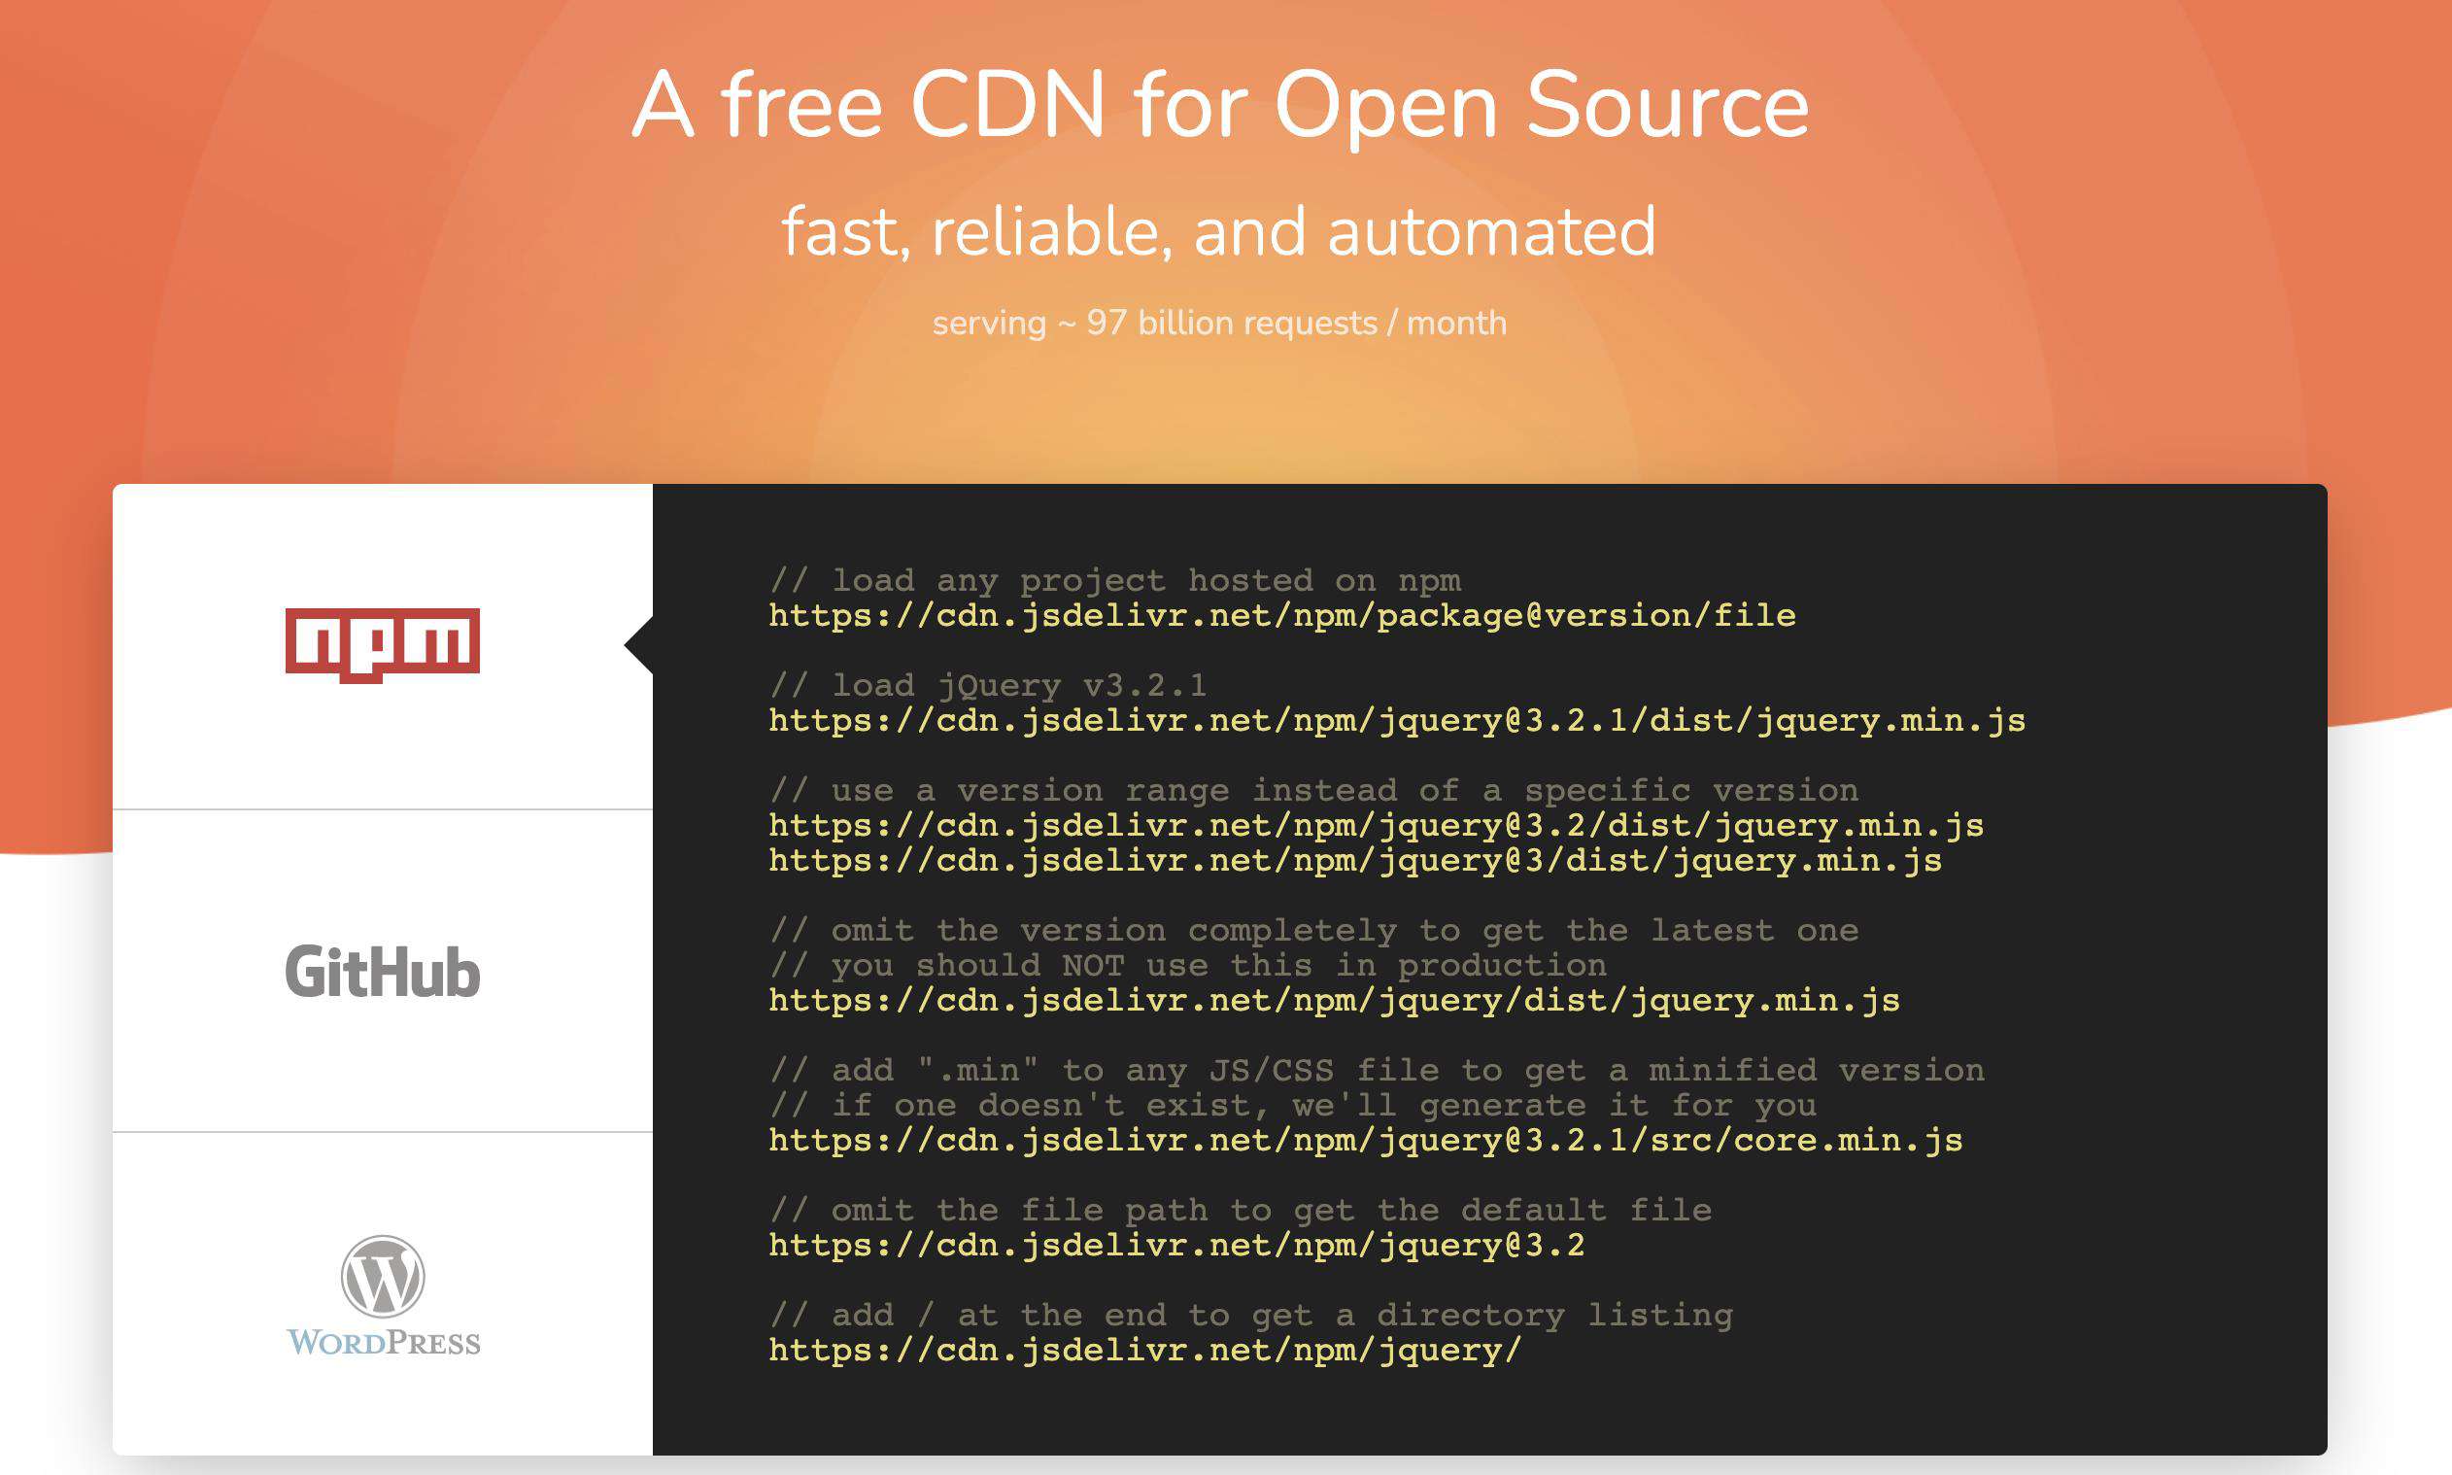Click the 'A free CDN for Open Source' heading
The height and width of the screenshot is (1475, 2452).
pos(1221,105)
